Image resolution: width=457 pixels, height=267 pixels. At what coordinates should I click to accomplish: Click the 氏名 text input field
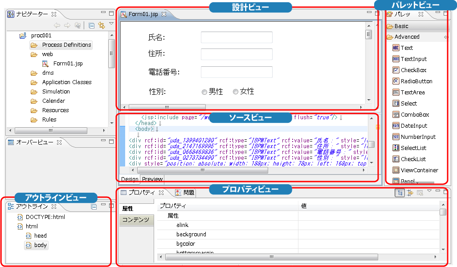pyautogui.click(x=237, y=37)
